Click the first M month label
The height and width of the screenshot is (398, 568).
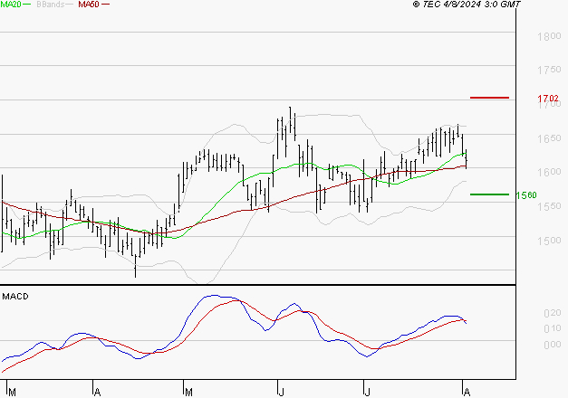(12, 392)
